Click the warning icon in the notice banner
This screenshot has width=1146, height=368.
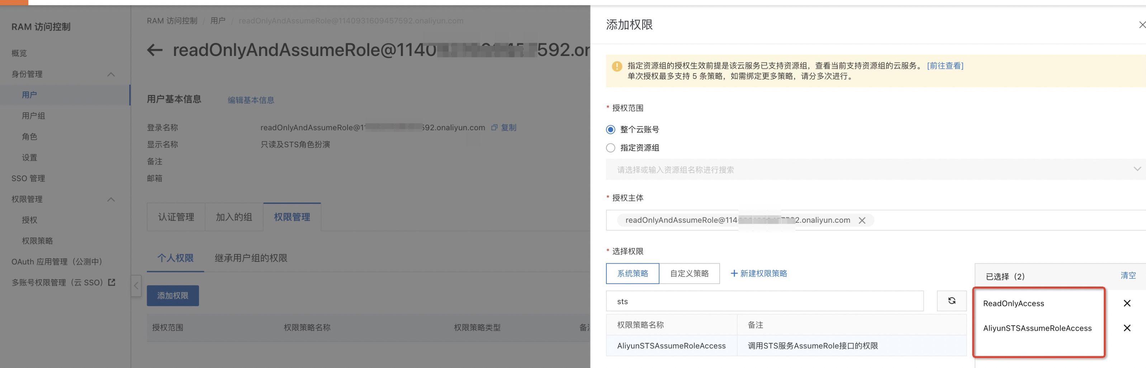point(617,67)
